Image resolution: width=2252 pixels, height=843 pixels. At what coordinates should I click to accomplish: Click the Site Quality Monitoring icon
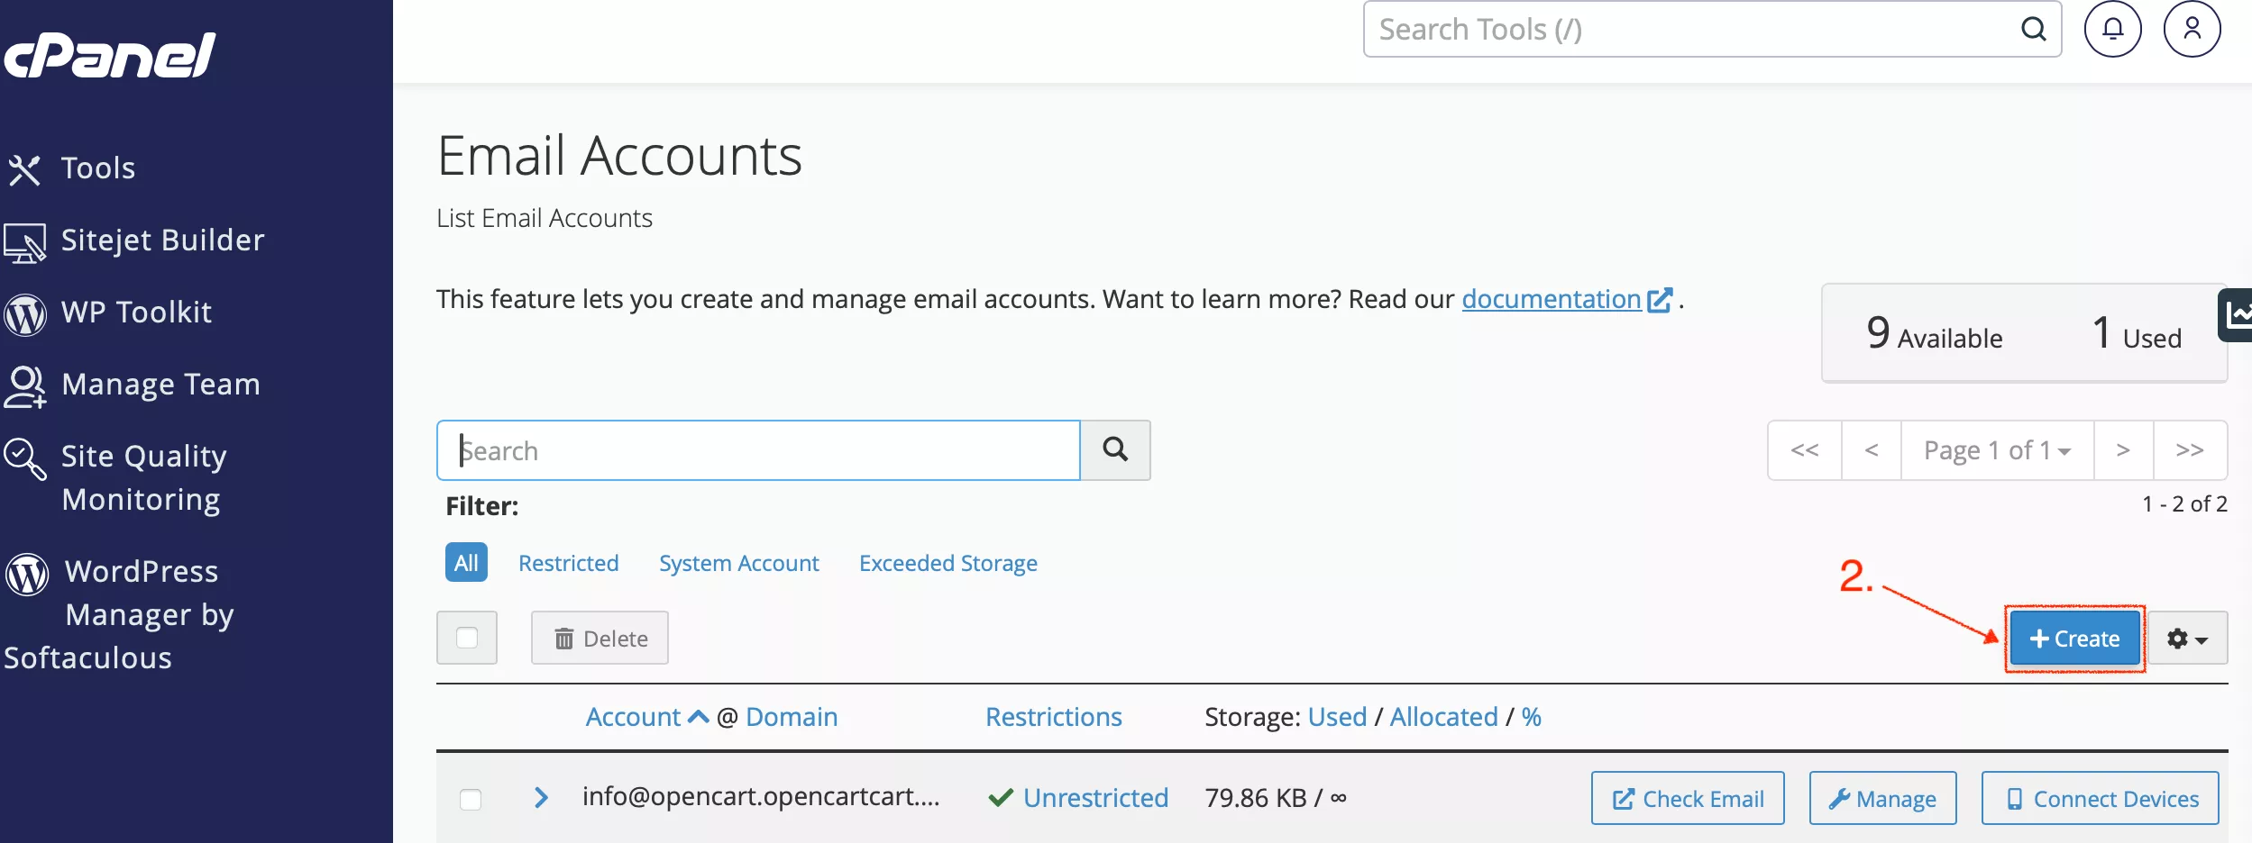tap(25, 458)
